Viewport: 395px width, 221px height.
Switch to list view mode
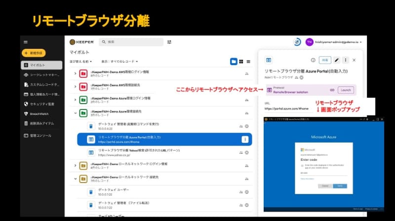(x=248, y=62)
